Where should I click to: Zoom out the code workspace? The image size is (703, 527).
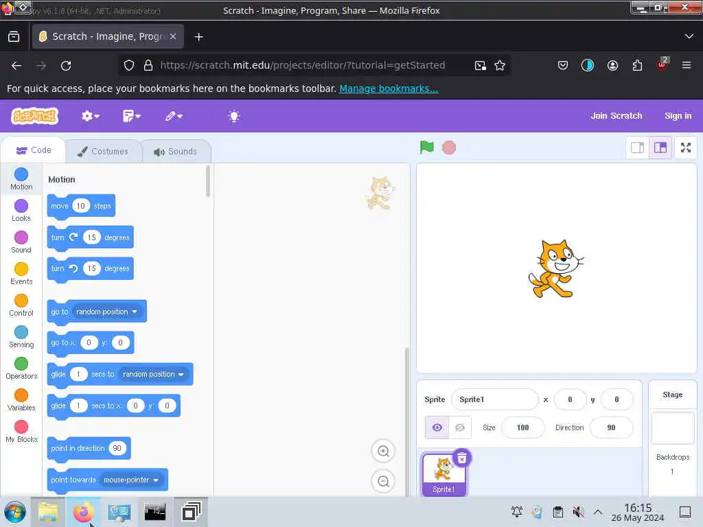(x=383, y=481)
